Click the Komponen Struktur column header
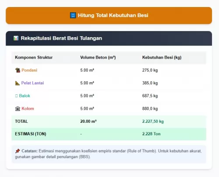 pos(34,57)
